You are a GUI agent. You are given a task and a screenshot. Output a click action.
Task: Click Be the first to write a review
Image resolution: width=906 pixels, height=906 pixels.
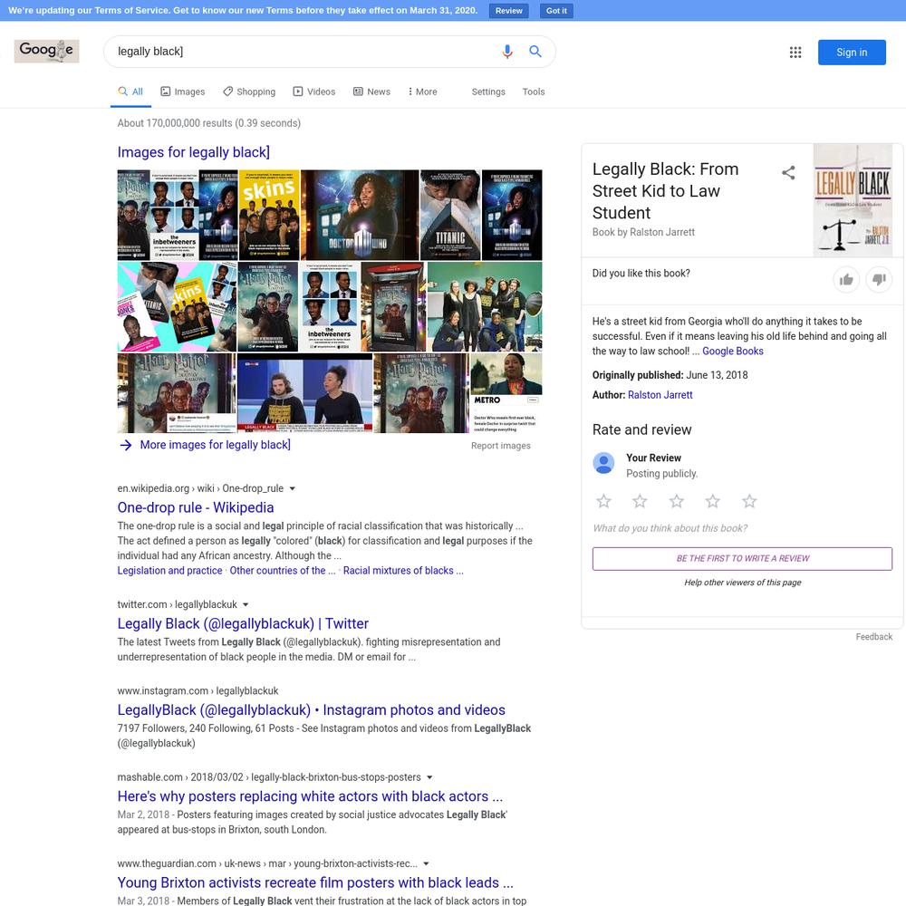click(x=742, y=559)
